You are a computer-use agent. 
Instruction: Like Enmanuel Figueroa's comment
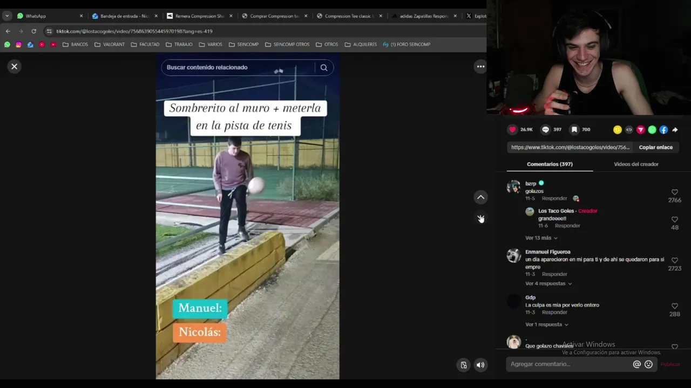pos(675,260)
